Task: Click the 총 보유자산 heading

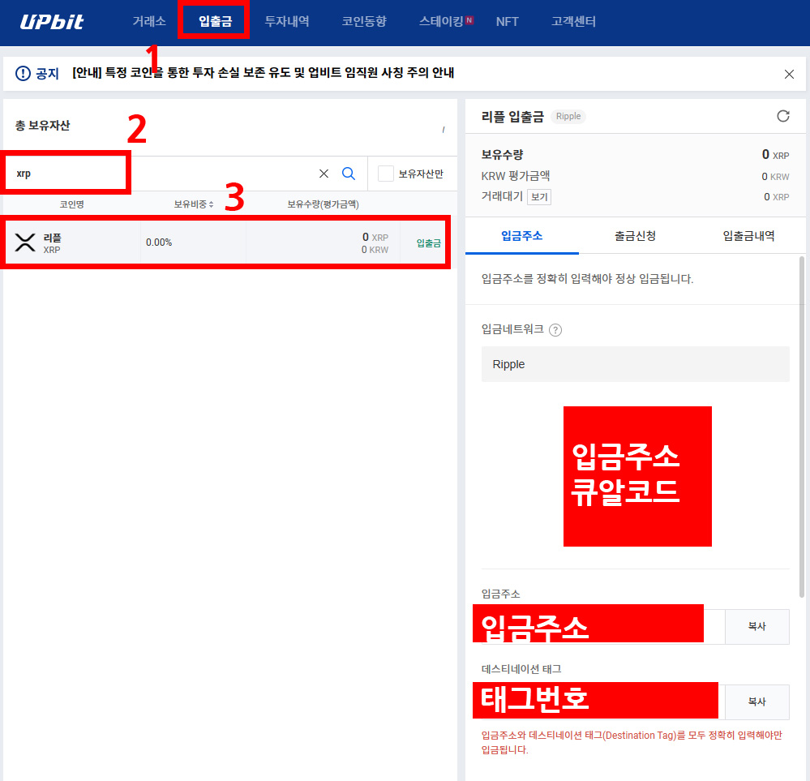Action: pyautogui.click(x=42, y=126)
